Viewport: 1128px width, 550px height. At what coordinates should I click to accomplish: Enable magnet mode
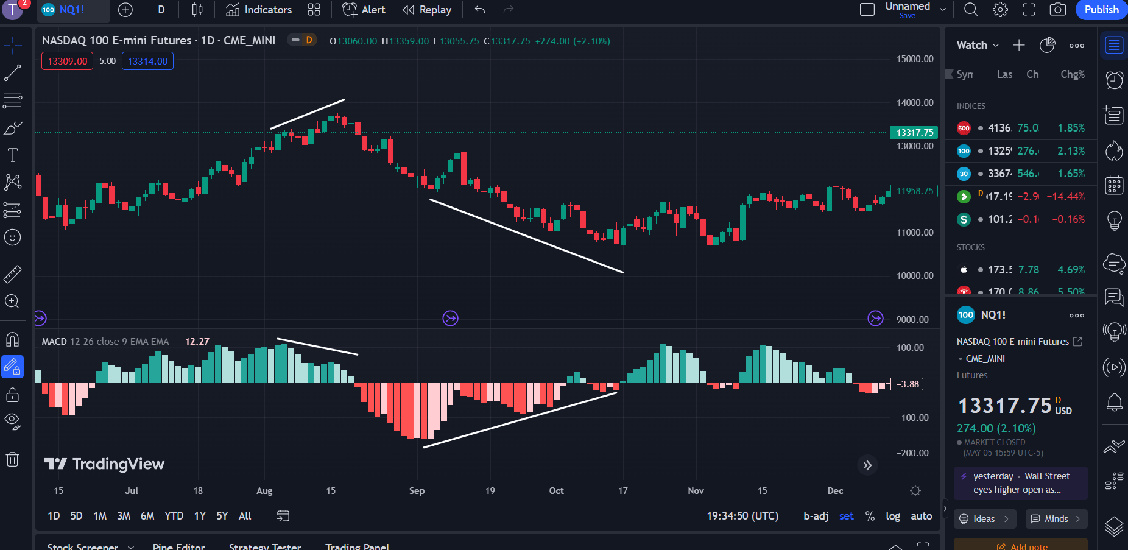(12, 339)
